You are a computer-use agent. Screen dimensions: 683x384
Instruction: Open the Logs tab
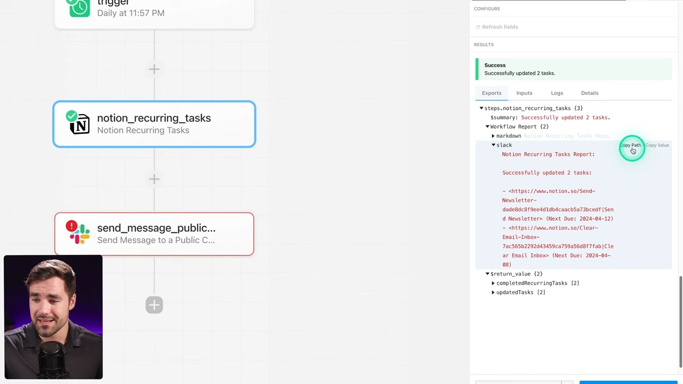tap(557, 93)
